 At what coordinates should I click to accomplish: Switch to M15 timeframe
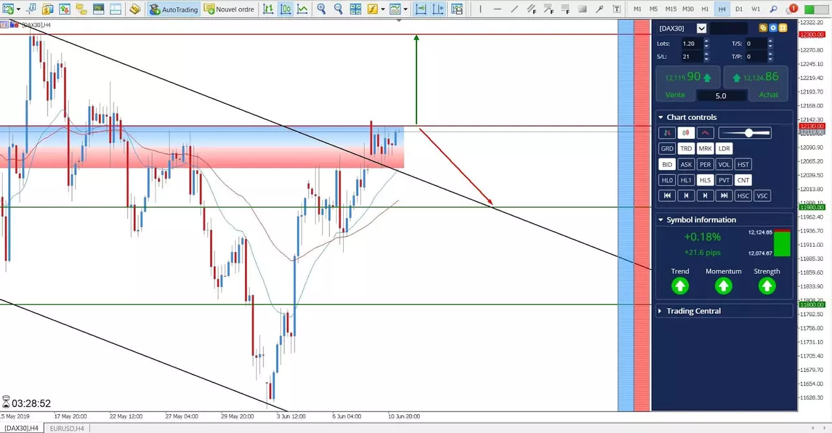(671, 9)
